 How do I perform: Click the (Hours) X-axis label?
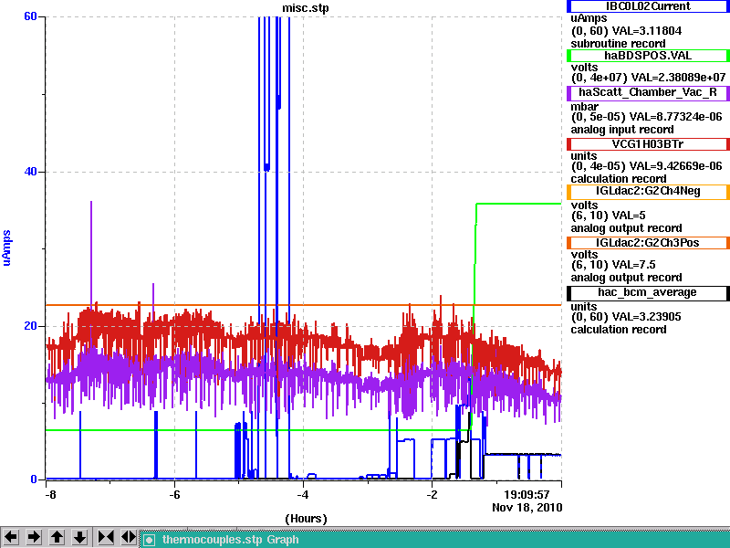(x=306, y=519)
